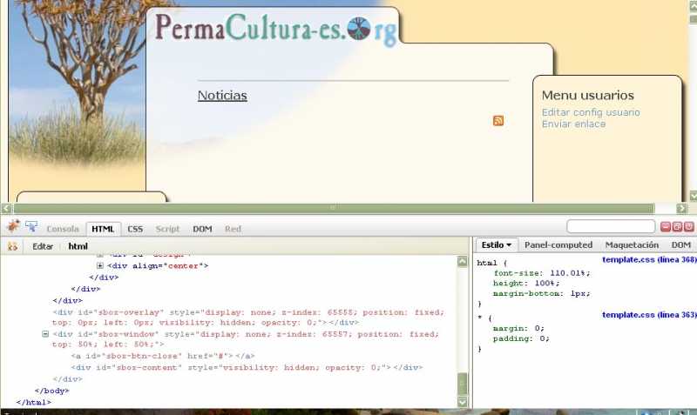Select the closing </html> tag
Image resolution: width=697 pixels, height=415 pixels.
(34, 402)
